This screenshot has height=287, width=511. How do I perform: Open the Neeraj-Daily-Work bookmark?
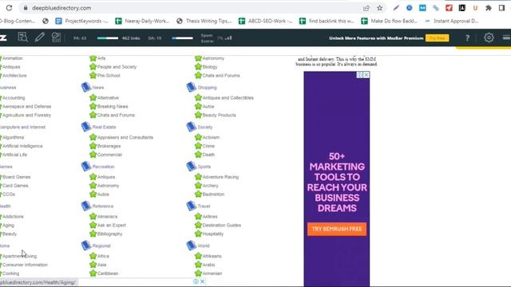(x=142, y=21)
